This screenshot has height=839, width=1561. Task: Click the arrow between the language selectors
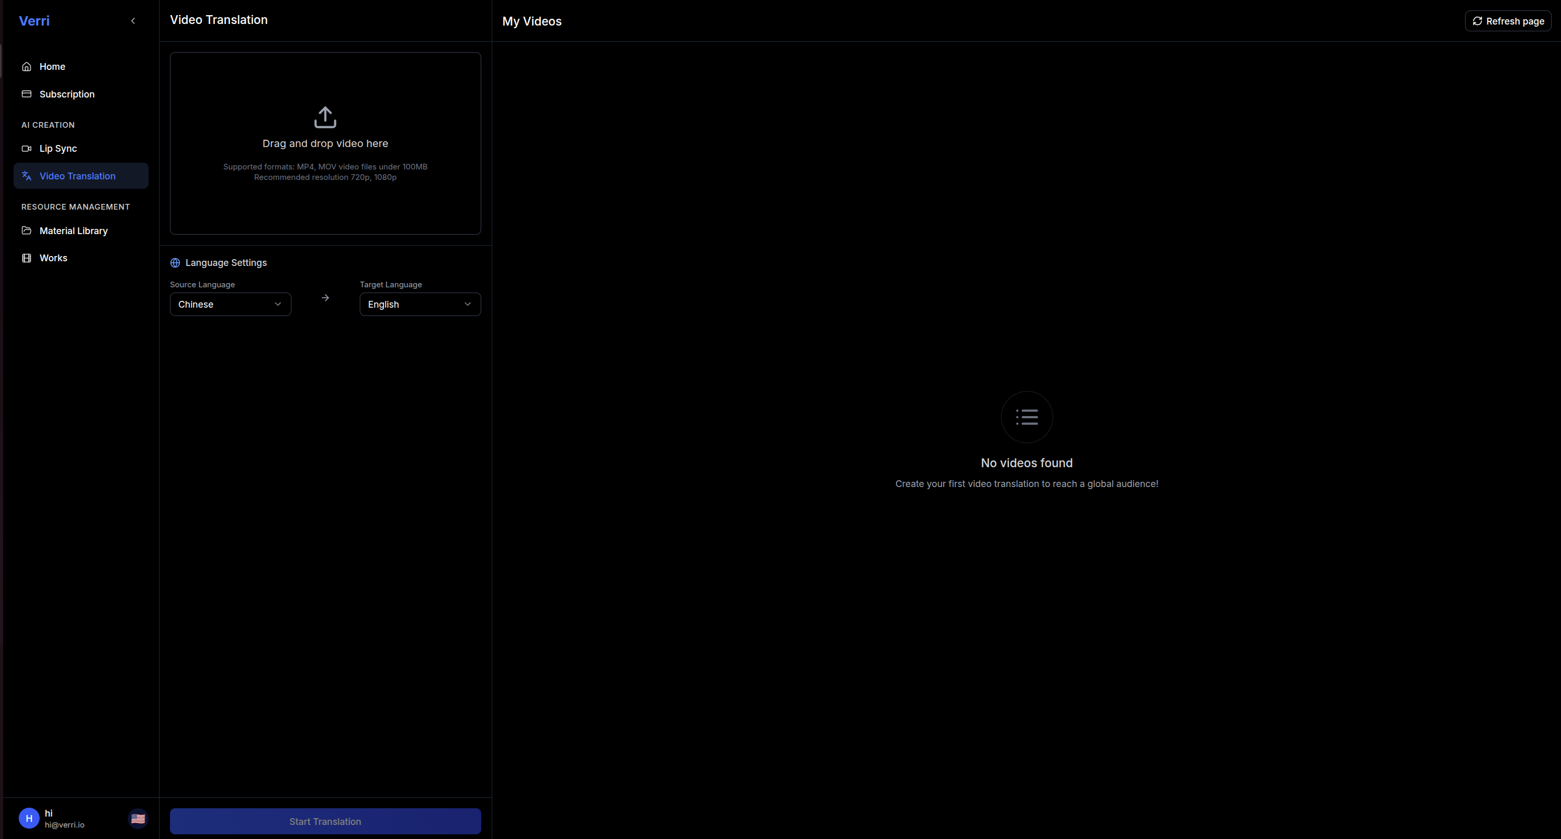click(325, 298)
